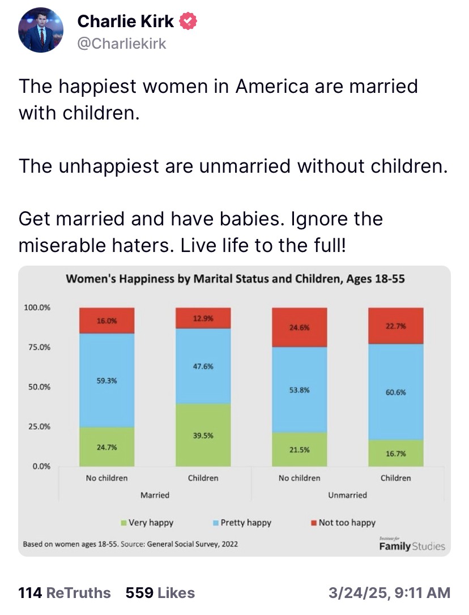View the 114 ReTruths list
This screenshot has width=469, height=615.
coord(65,593)
